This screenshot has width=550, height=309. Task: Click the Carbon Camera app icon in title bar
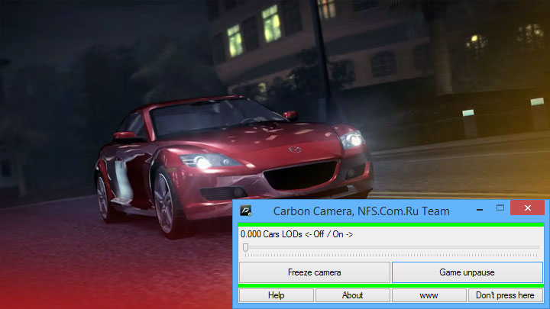(x=245, y=211)
